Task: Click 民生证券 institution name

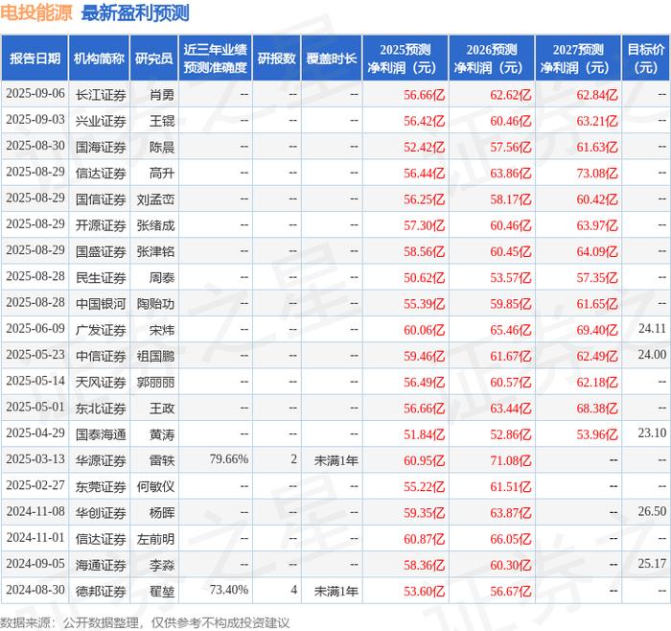Action: click(101, 277)
